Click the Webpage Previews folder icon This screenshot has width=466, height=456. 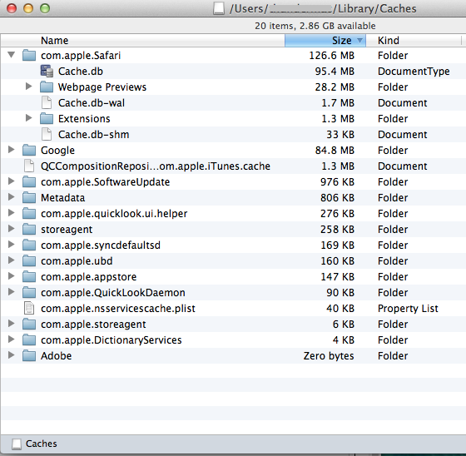point(47,87)
